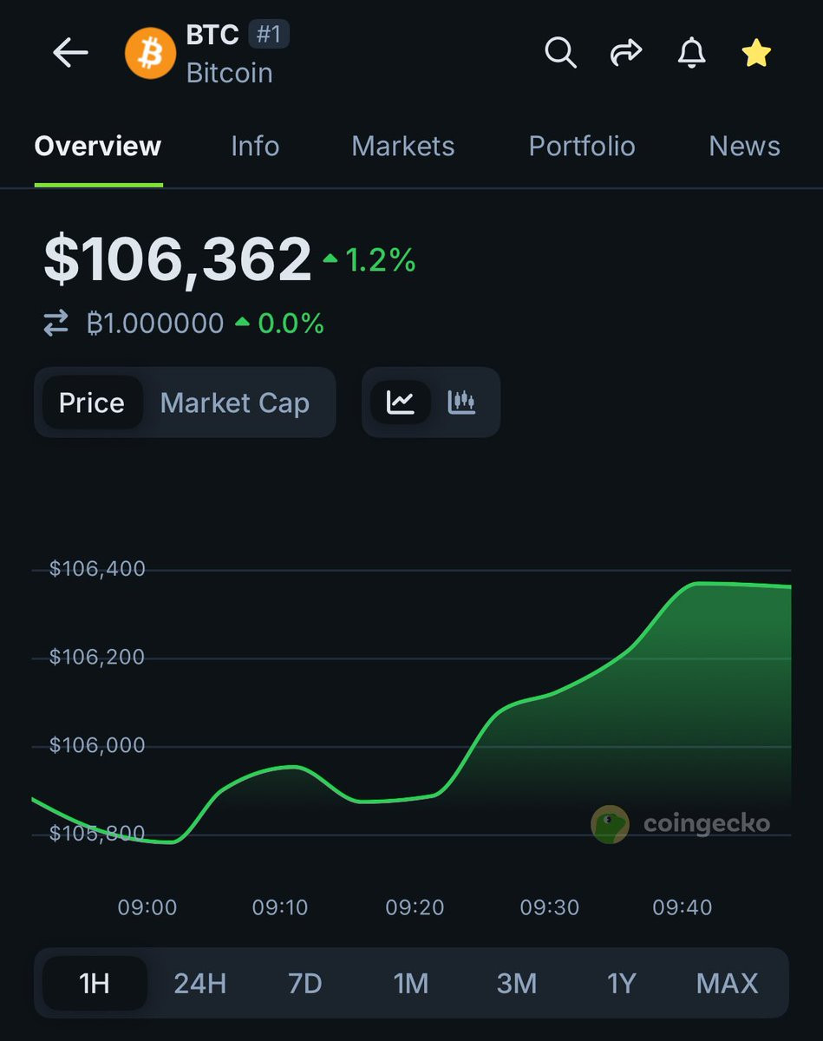Switch to the Portfolio tab
The image size is (823, 1041).
tap(582, 146)
